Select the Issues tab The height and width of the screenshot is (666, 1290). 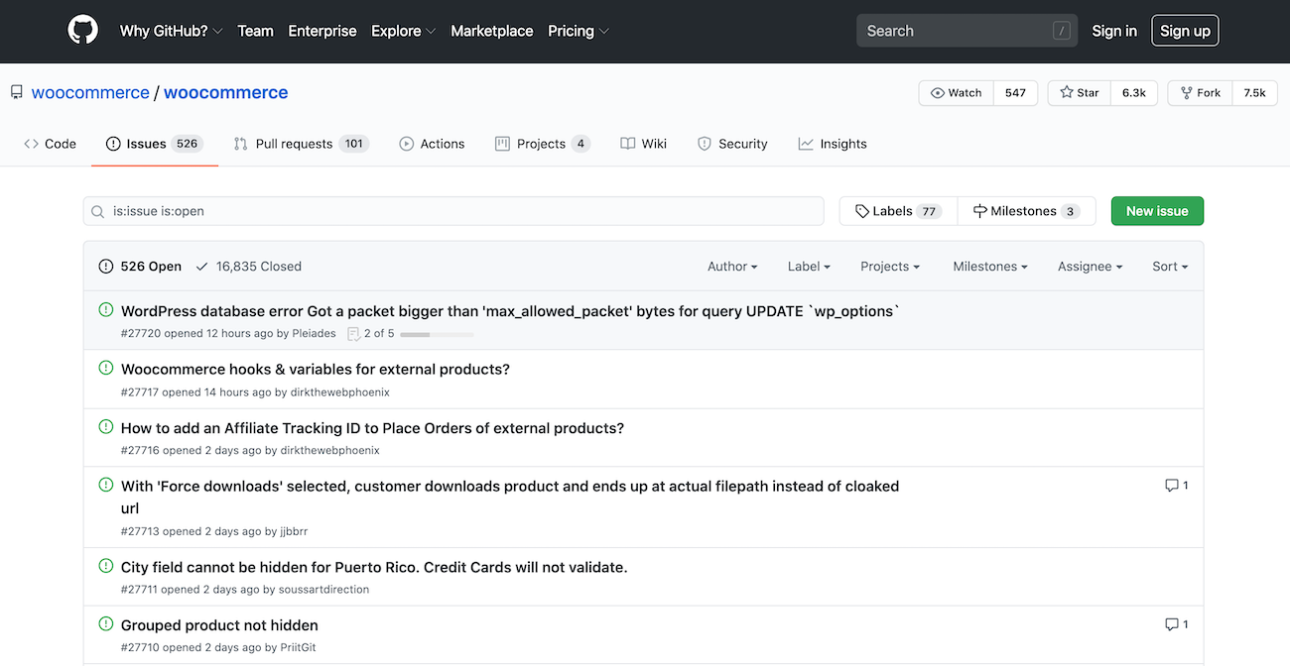tap(154, 144)
